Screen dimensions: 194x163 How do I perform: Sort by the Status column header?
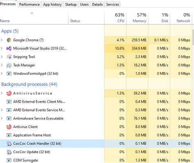pos(86,18)
